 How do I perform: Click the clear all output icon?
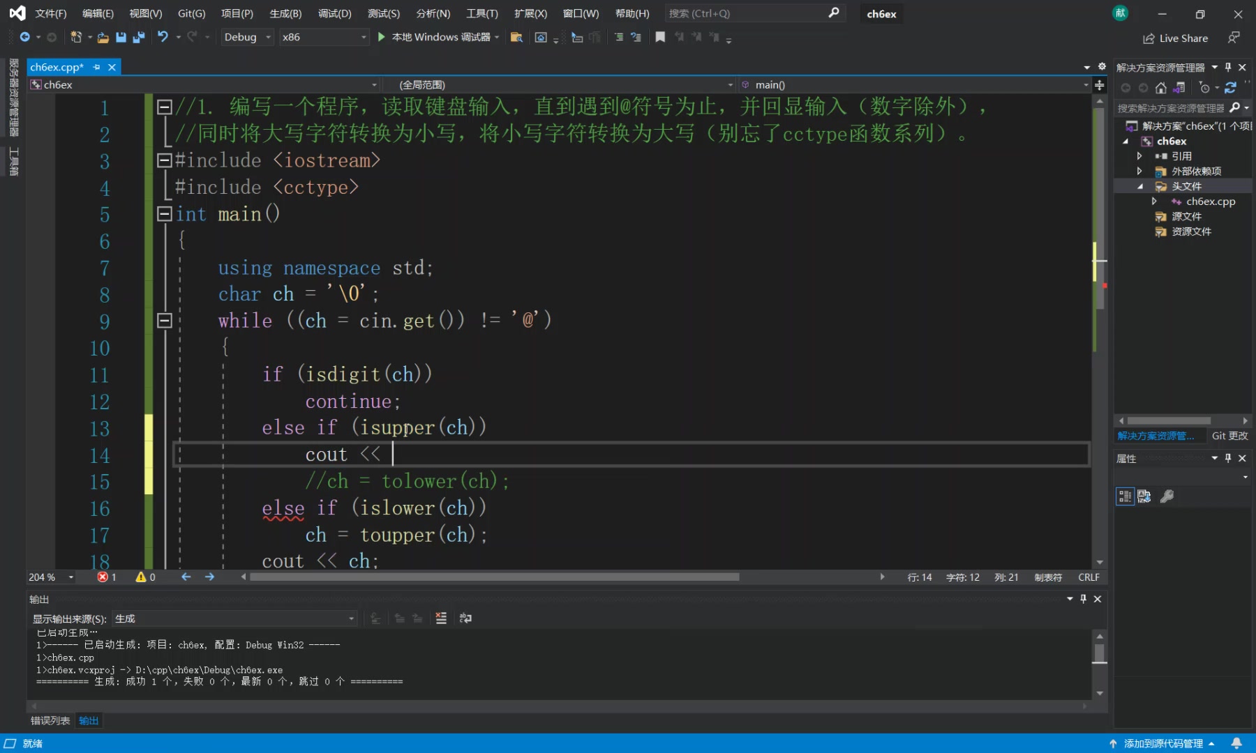pyautogui.click(x=441, y=618)
